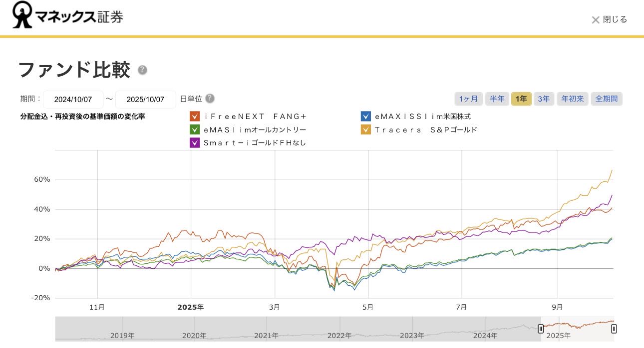Select the 1年 period button
The width and height of the screenshot is (644, 348).
[x=521, y=99]
